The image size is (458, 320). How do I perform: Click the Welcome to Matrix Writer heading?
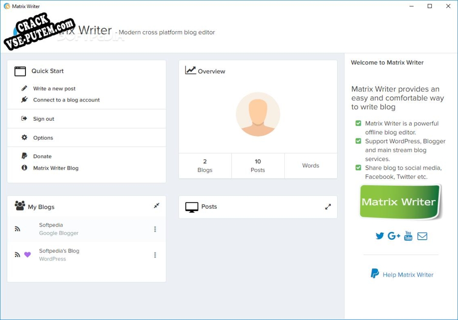click(387, 62)
